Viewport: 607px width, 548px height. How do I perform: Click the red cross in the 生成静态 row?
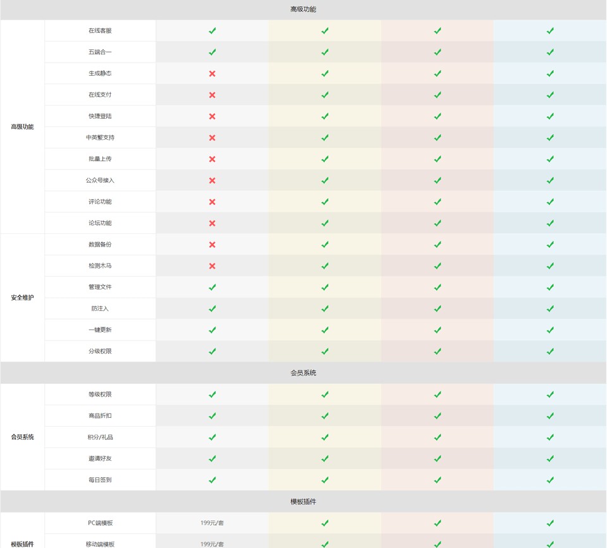click(212, 73)
